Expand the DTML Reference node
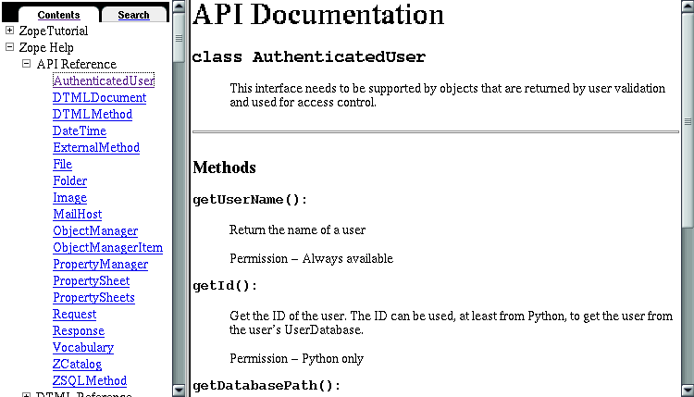Image resolution: width=694 pixels, height=397 pixels. [27, 395]
